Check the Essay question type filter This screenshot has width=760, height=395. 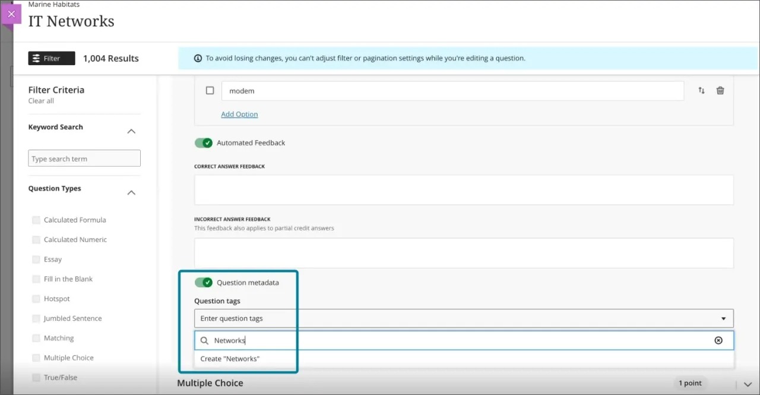36,259
